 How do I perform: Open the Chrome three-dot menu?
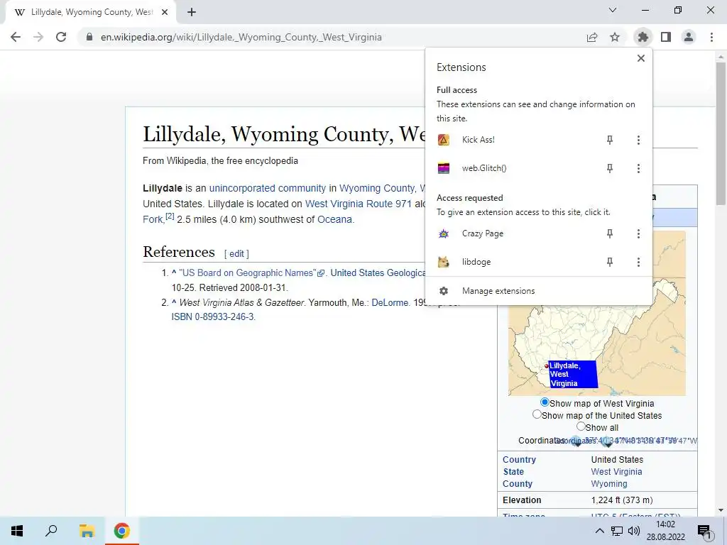click(711, 37)
